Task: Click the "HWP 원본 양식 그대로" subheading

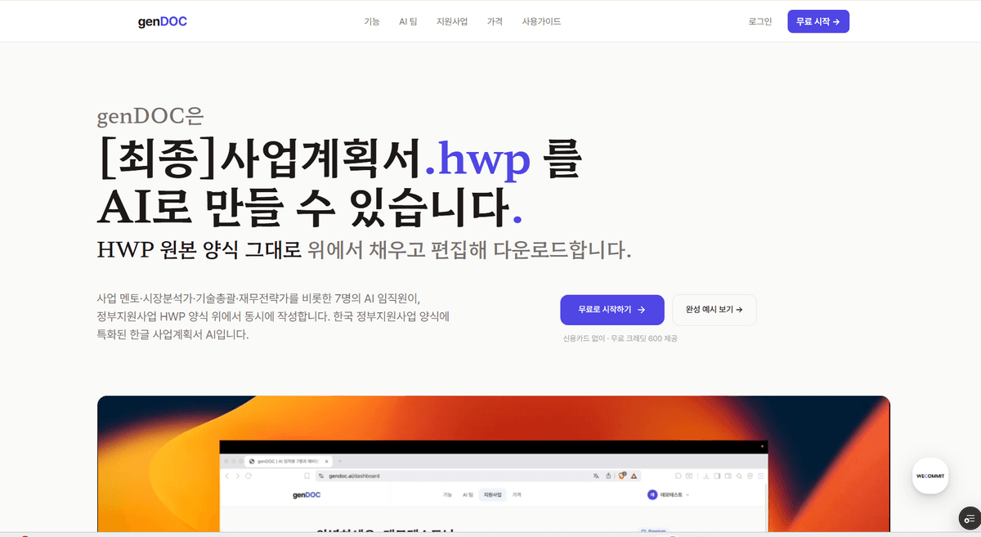Action: pos(199,250)
